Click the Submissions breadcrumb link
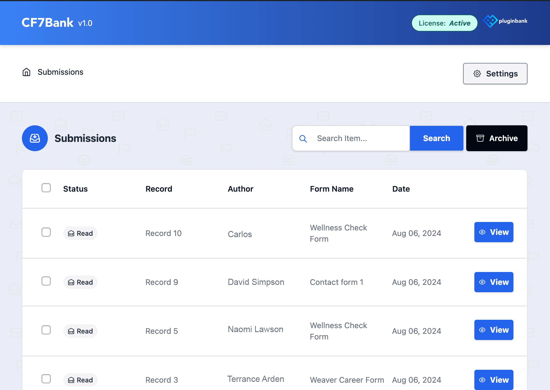This screenshot has width=550, height=390. click(60, 72)
